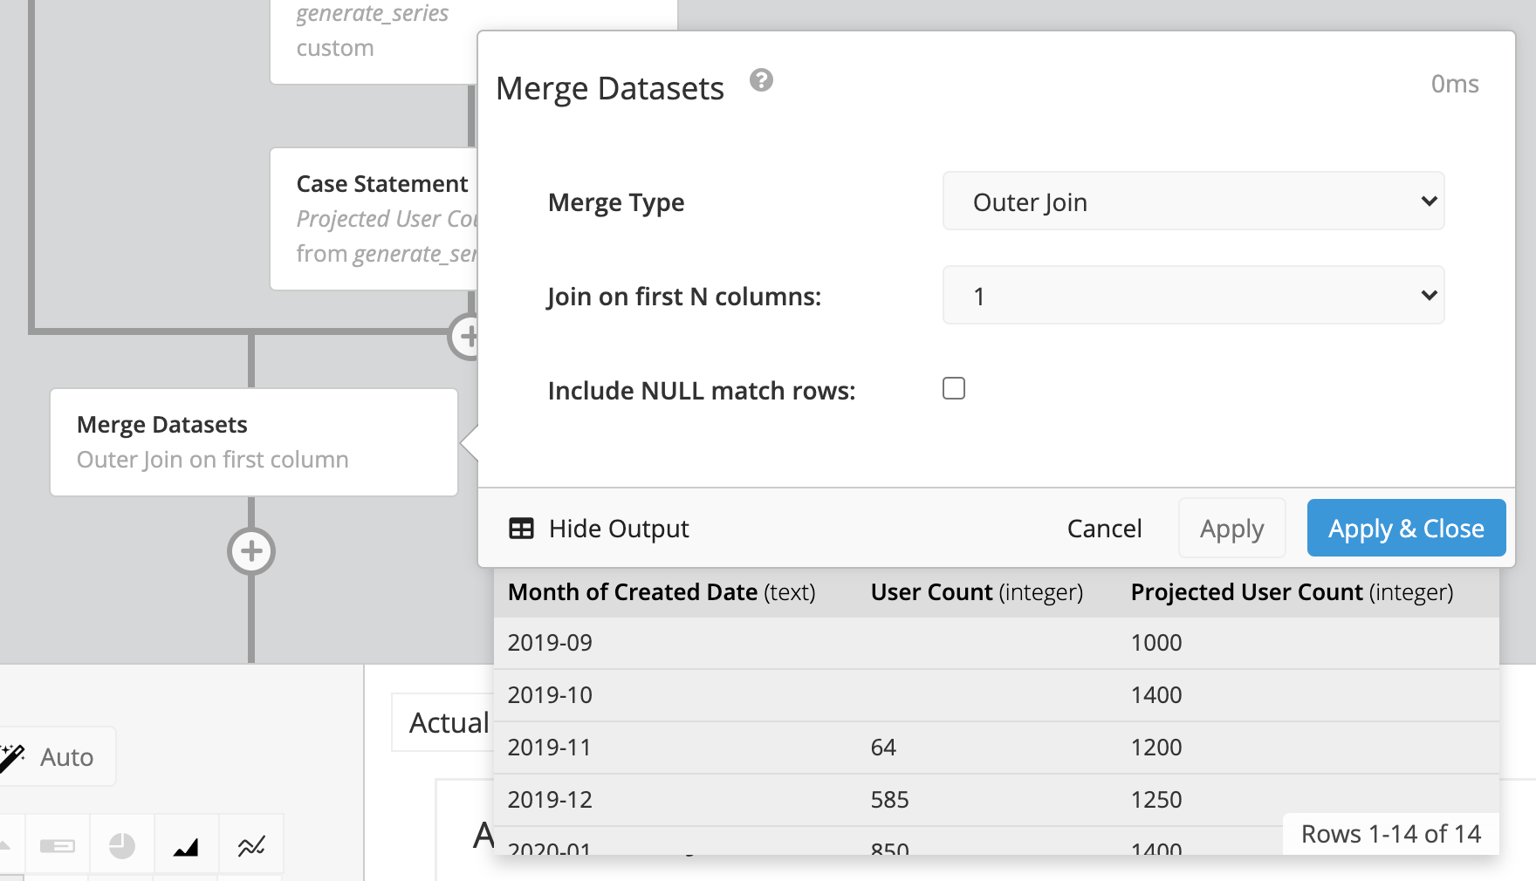Click the table icon next to Hide Output
This screenshot has width=1536, height=881.
coord(521,529)
